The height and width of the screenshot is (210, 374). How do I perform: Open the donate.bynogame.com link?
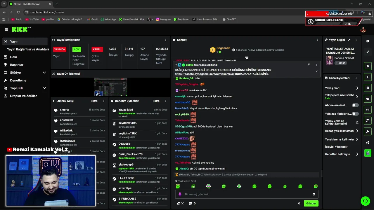205,74
